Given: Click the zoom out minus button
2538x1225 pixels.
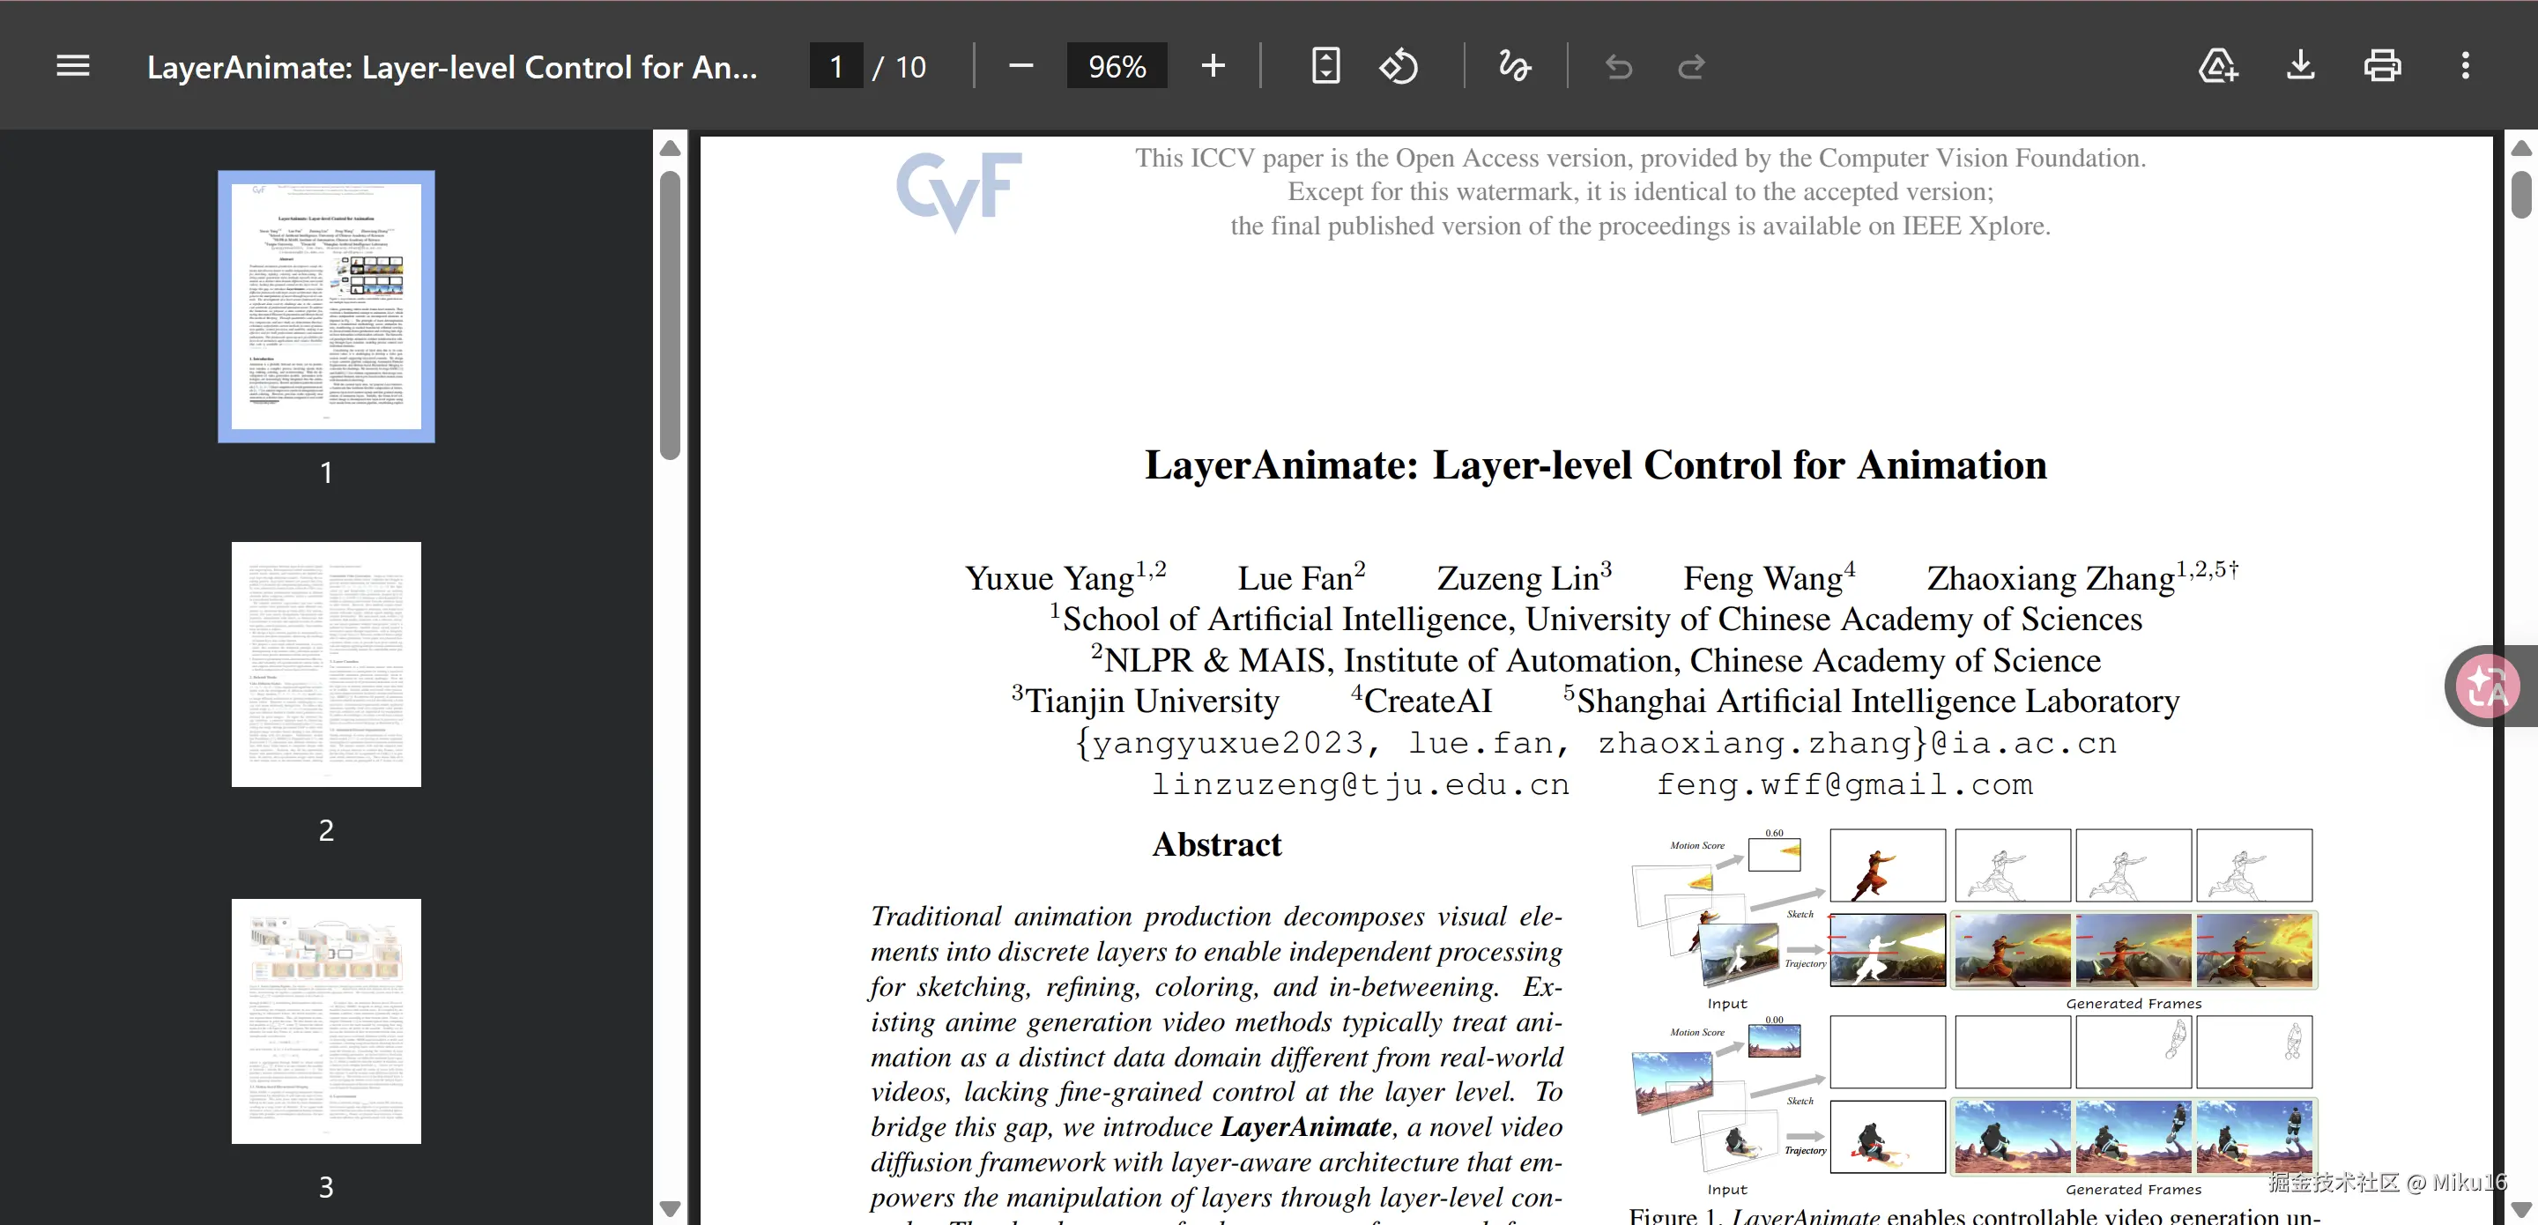Looking at the screenshot, I should click(1020, 66).
